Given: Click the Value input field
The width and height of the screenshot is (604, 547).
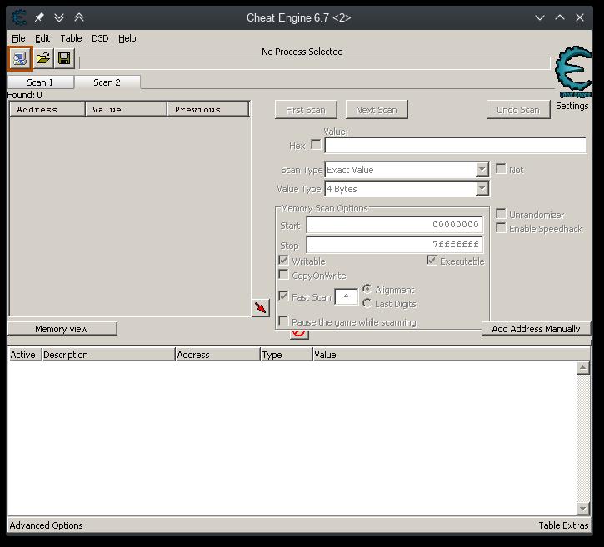Looking at the screenshot, I should point(456,146).
